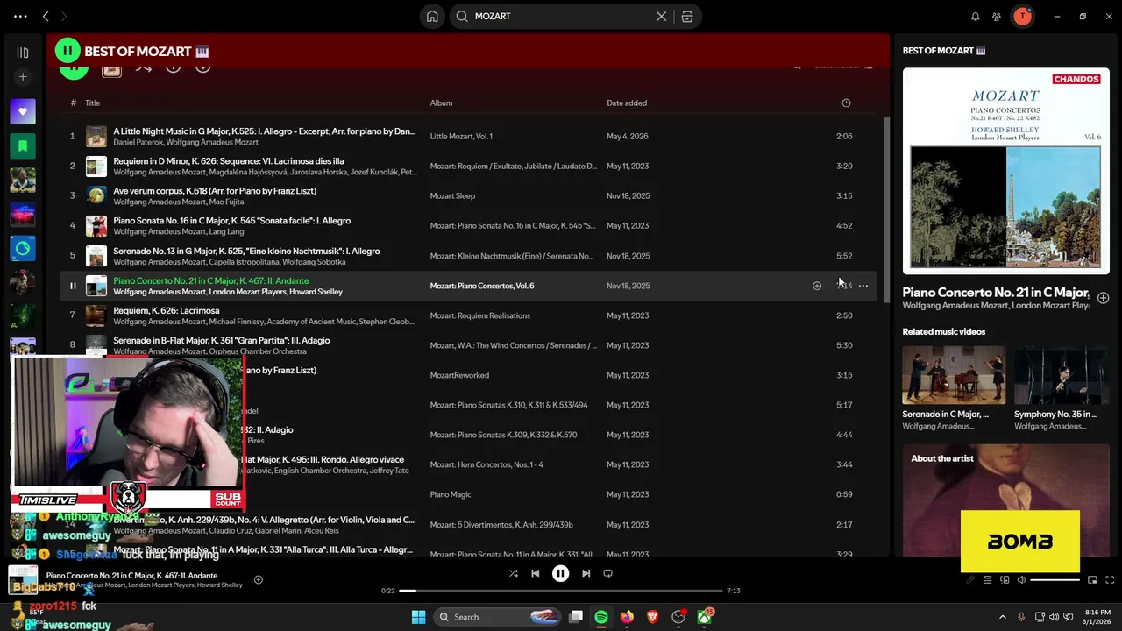This screenshot has height=631, width=1122.
Task: Open the About the artist card
Action: pyautogui.click(x=1006, y=500)
